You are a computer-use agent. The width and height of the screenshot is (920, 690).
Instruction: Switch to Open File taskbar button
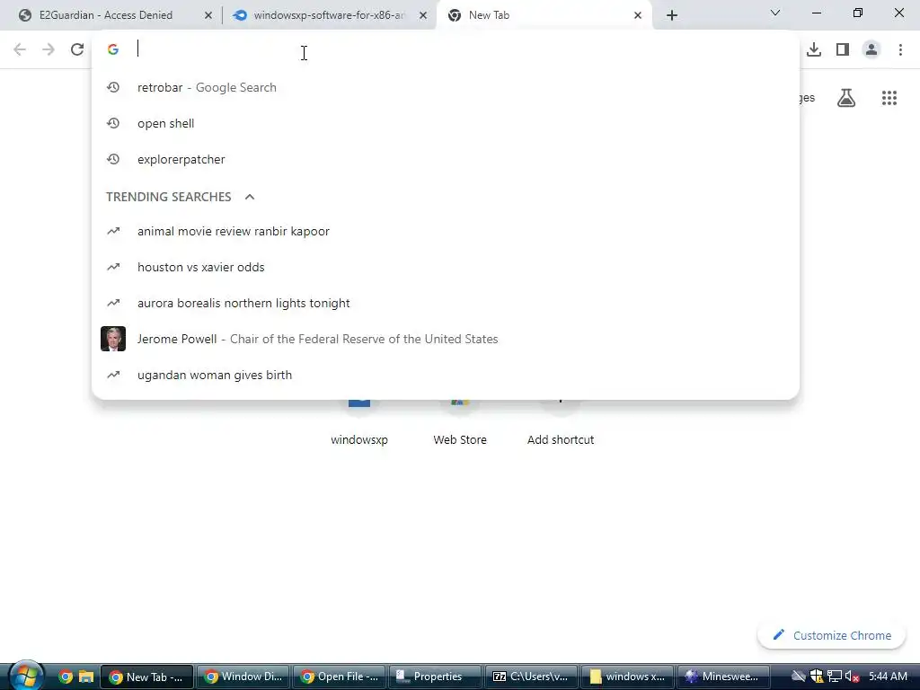point(339,677)
